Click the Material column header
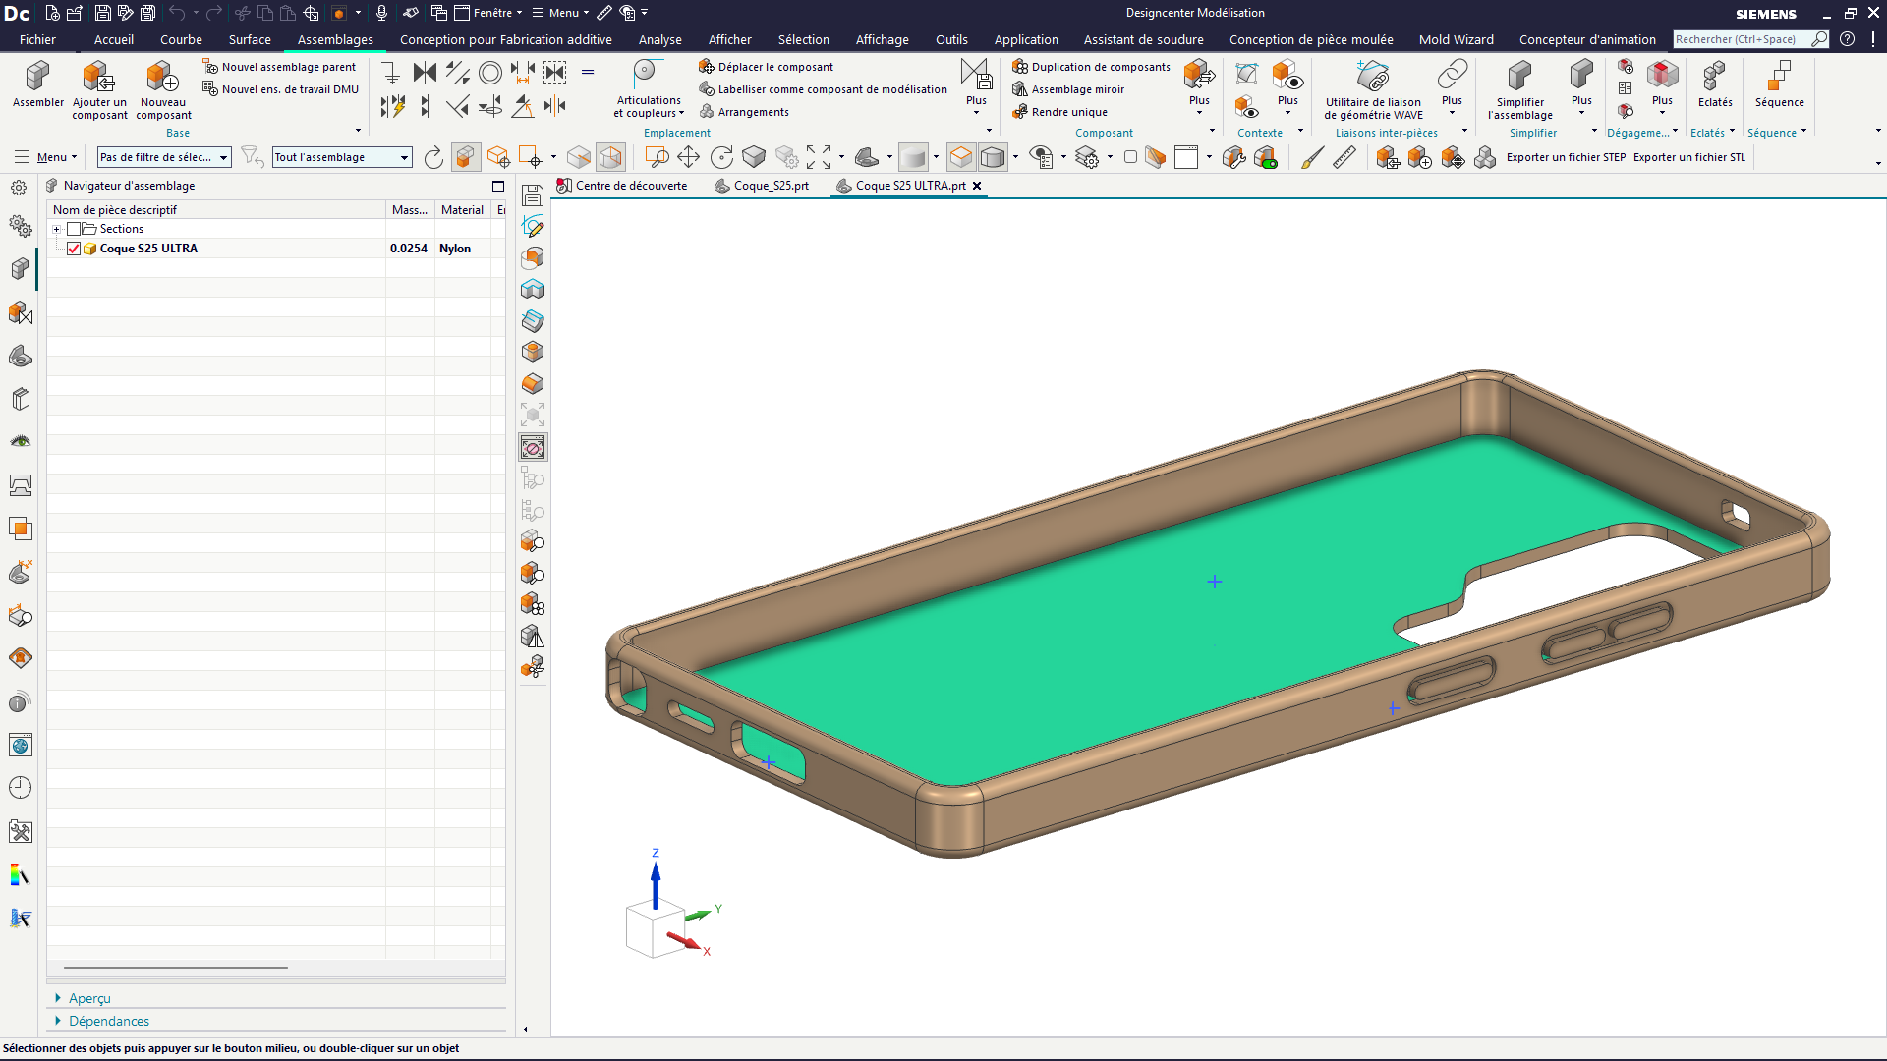Viewport: 1887px width, 1061px height. coord(462,210)
